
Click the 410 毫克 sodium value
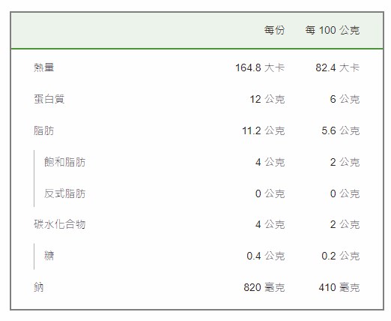point(339,287)
